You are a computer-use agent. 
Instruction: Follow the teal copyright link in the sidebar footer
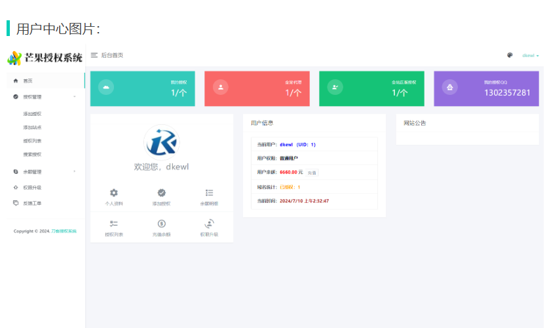(64, 231)
